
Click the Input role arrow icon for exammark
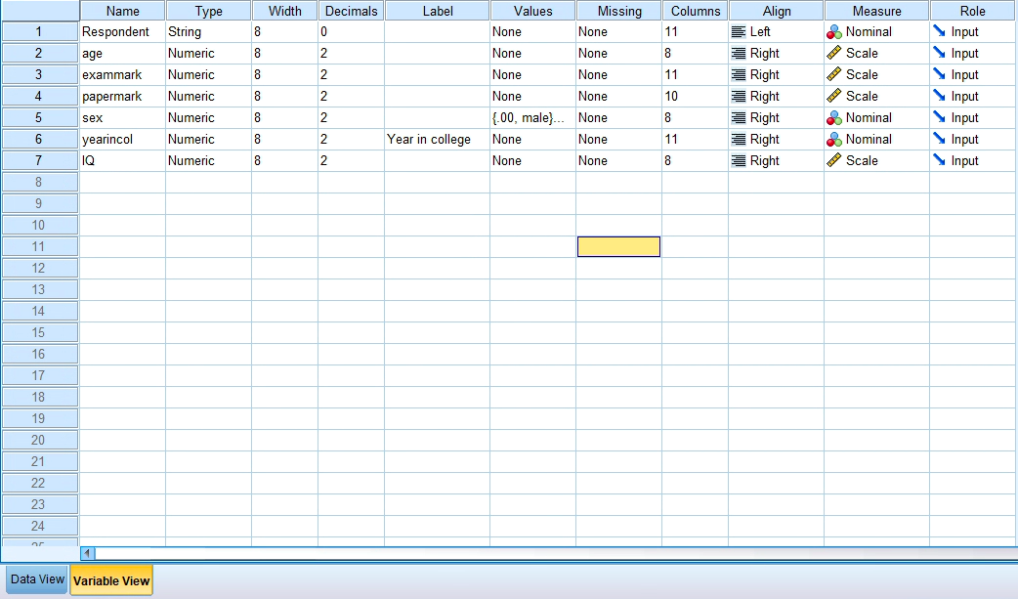[939, 73]
